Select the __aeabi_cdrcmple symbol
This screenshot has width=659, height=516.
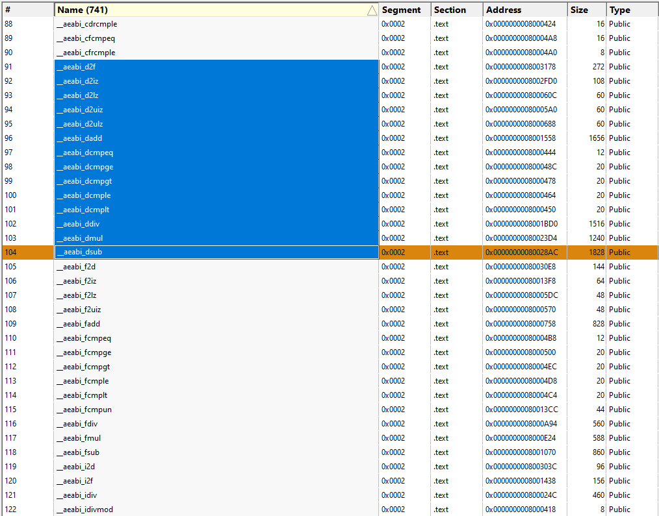pyautogui.click(x=87, y=24)
